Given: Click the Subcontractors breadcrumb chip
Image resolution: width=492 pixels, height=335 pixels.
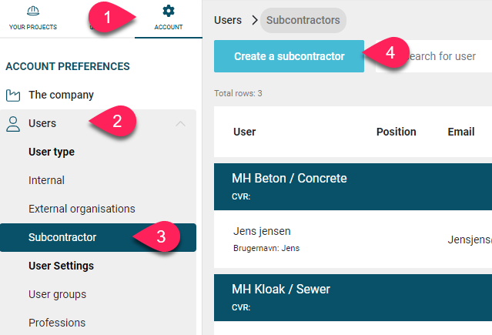Looking at the screenshot, I should (x=303, y=20).
